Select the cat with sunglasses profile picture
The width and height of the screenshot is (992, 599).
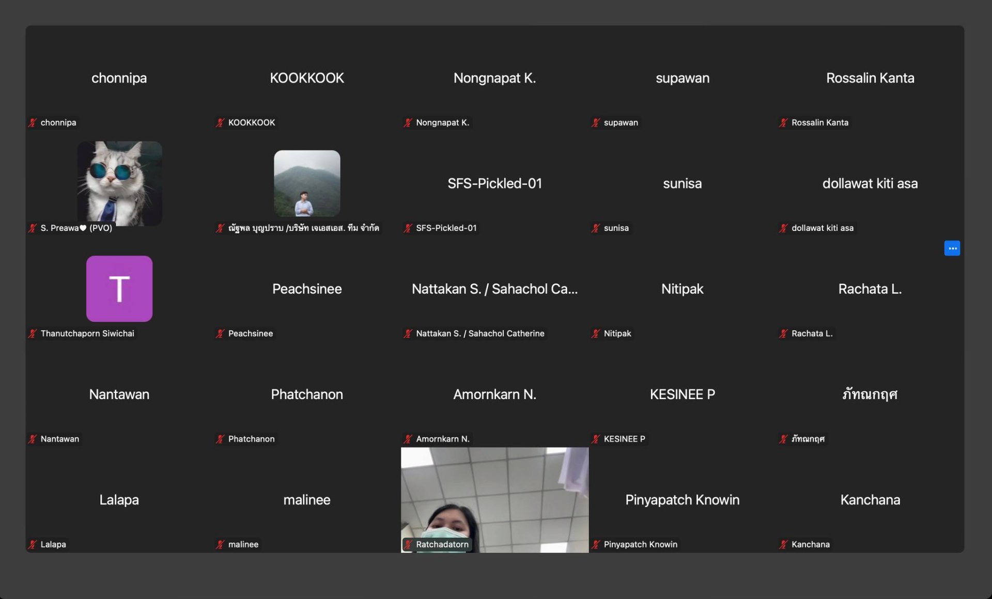pos(119,183)
